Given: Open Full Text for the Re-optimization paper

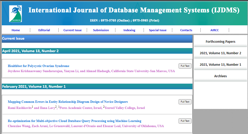Looking at the screenshot, I should (x=185, y=121).
